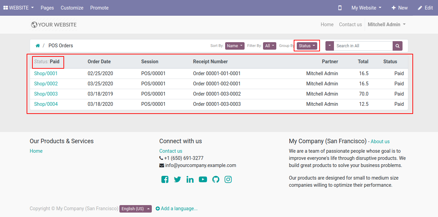Click receipt Order 00001-001-0001
This screenshot has width=438, height=217.
pos(217,73)
